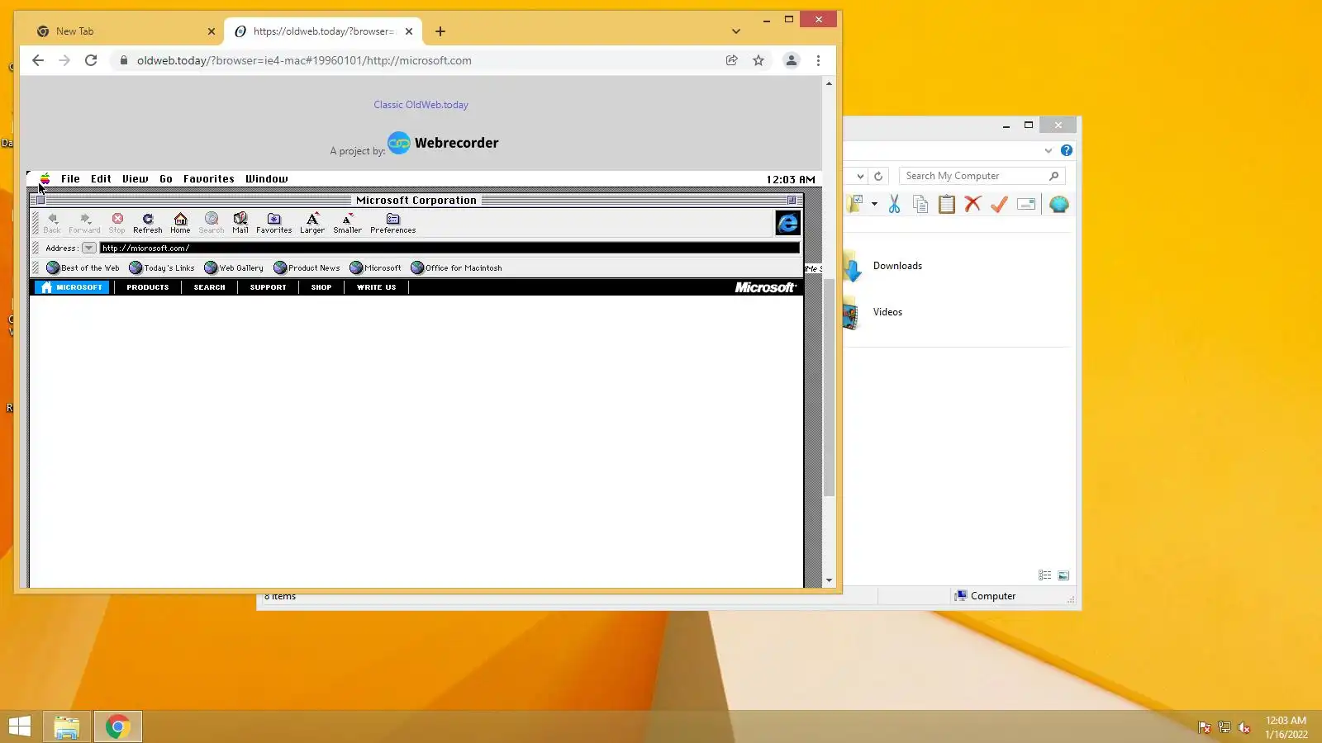Click the Back arrow in the IE toolbar
Viewport: 1322px width, 743px height.
tap(53, 223)
